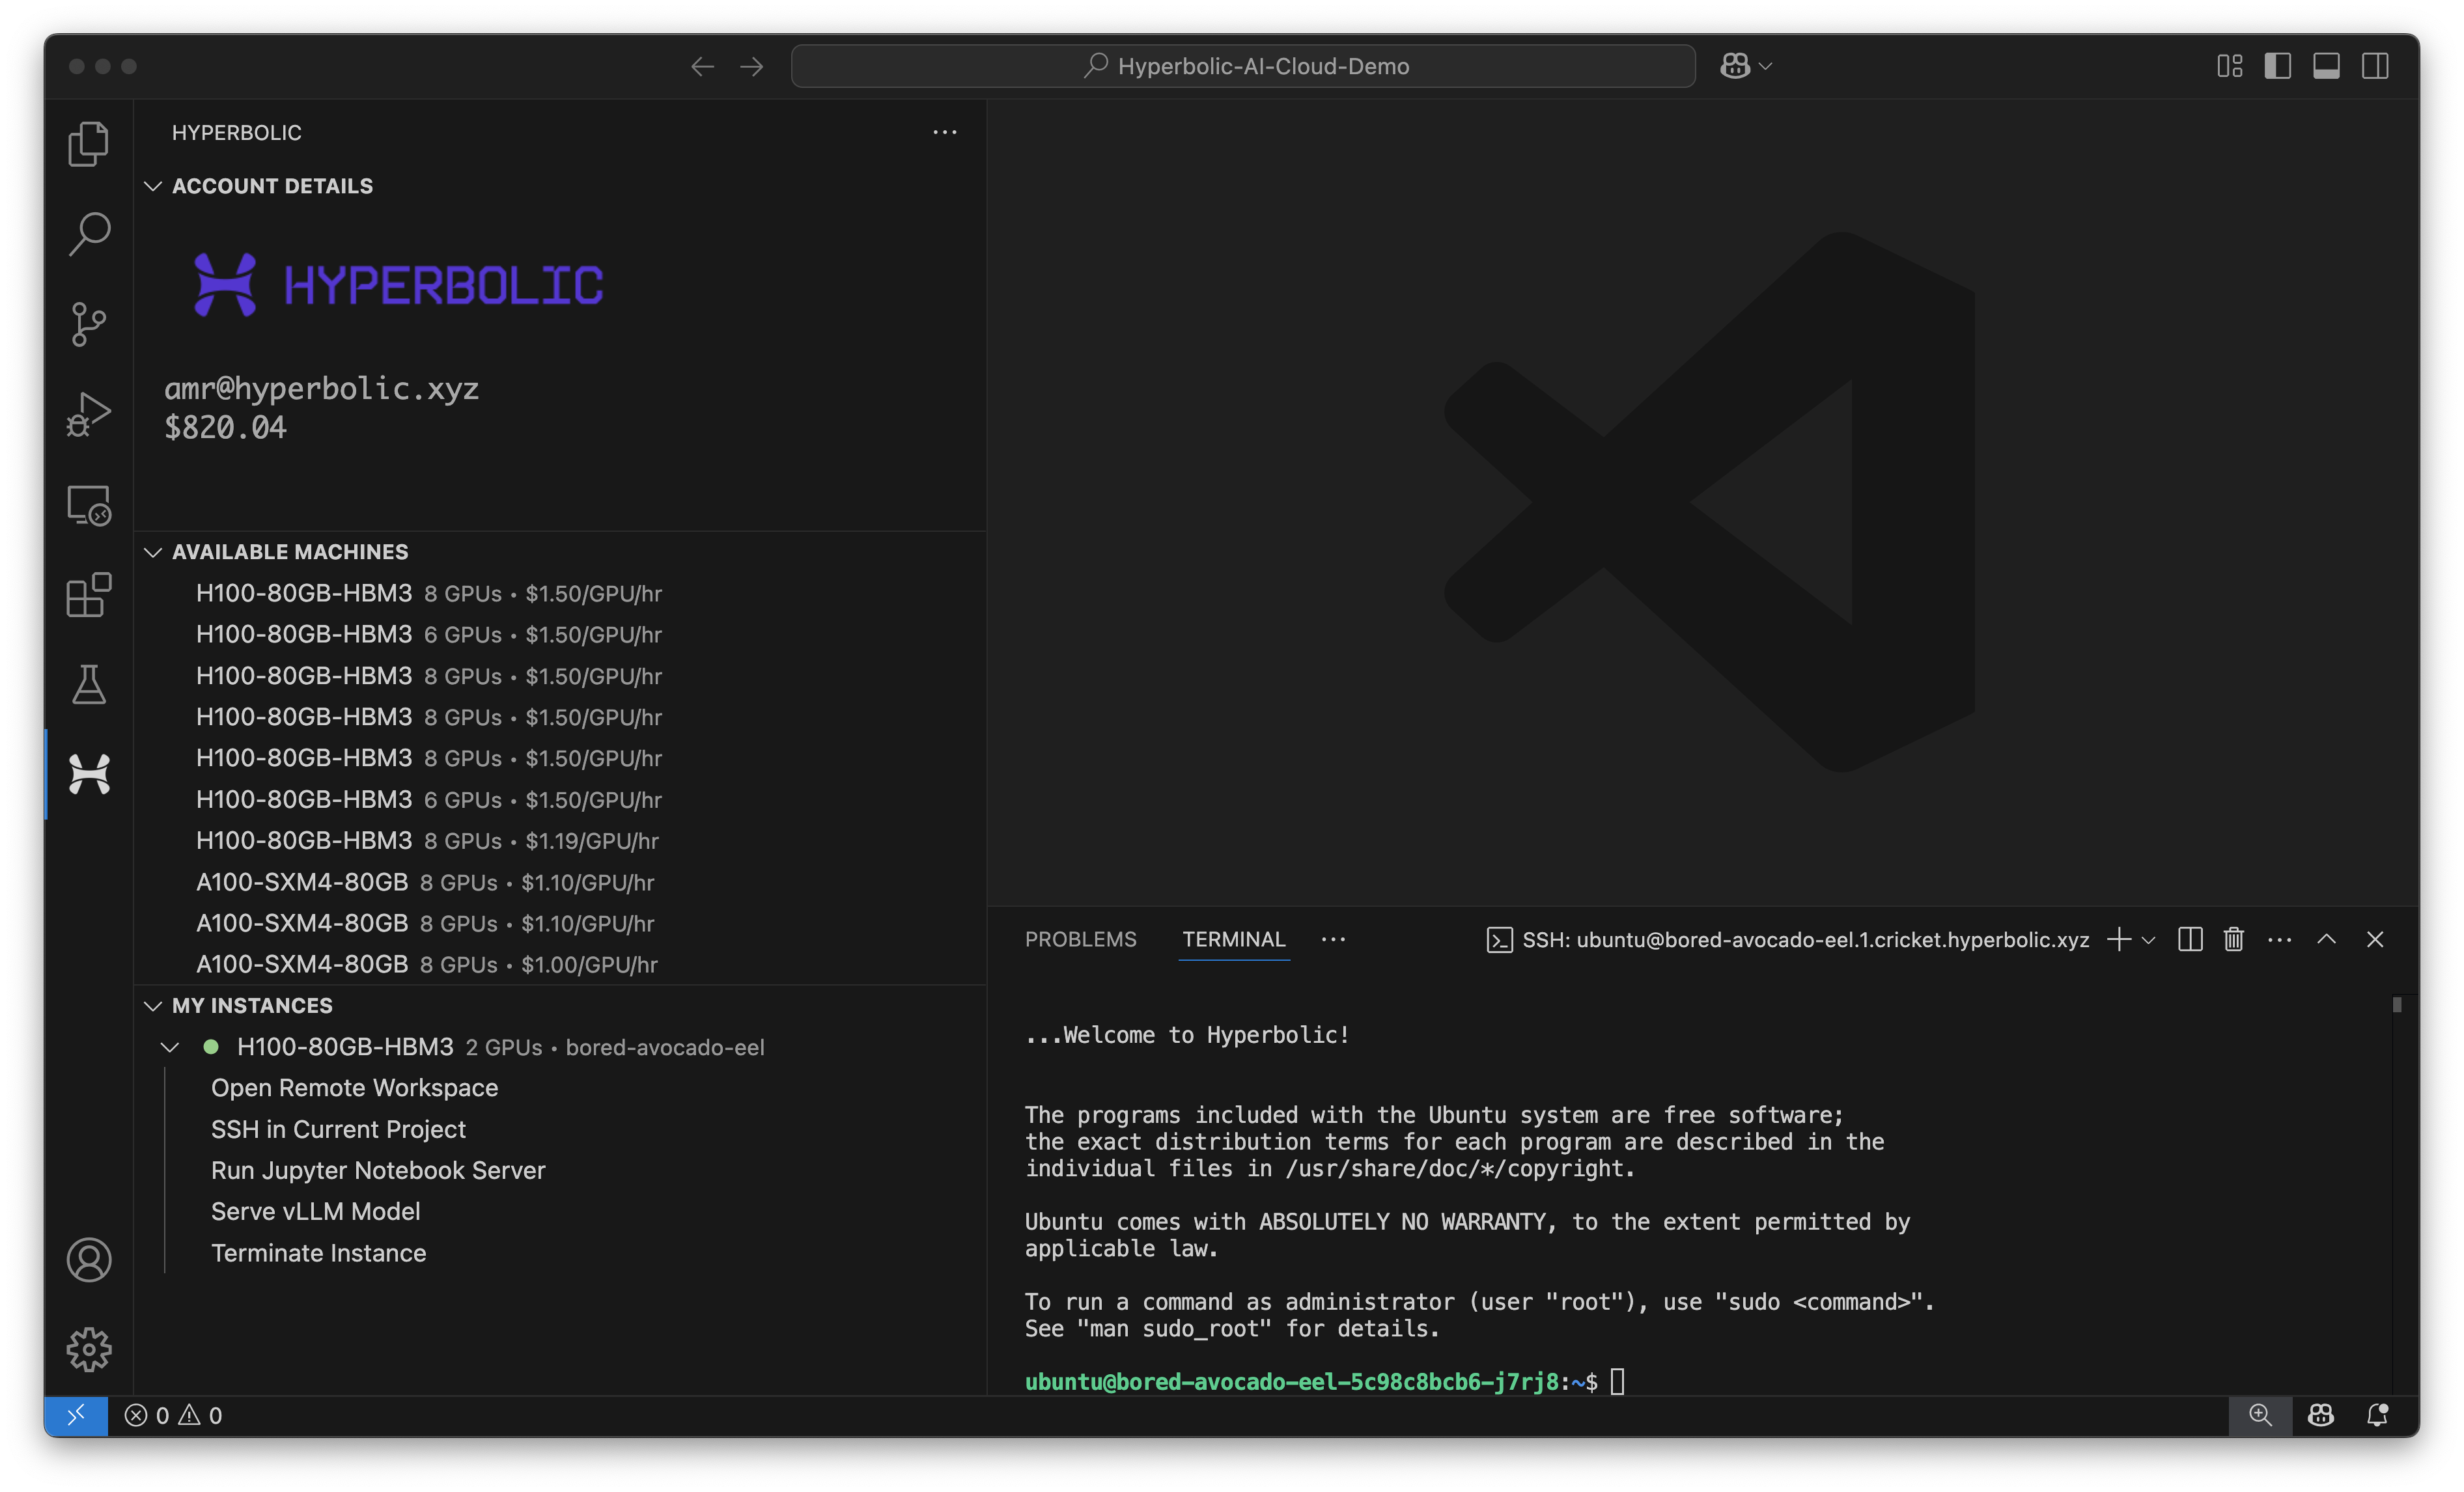
Task: Go back with the left arrow
Action: (x=702, y=66)
